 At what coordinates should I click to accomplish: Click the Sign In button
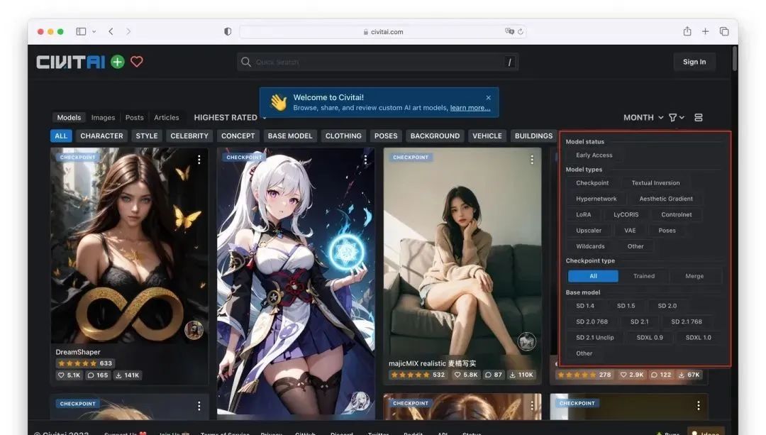pyautogui.click(x=694, y=62)
